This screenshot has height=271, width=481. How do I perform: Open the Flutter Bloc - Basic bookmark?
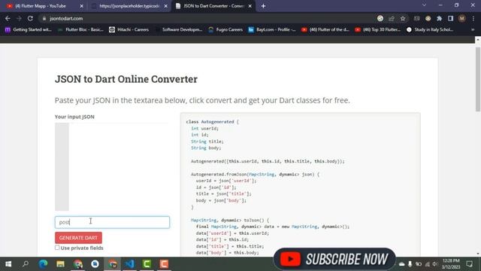click(80, 30)
